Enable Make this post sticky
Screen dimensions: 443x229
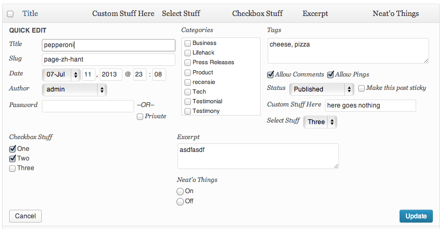361,88
